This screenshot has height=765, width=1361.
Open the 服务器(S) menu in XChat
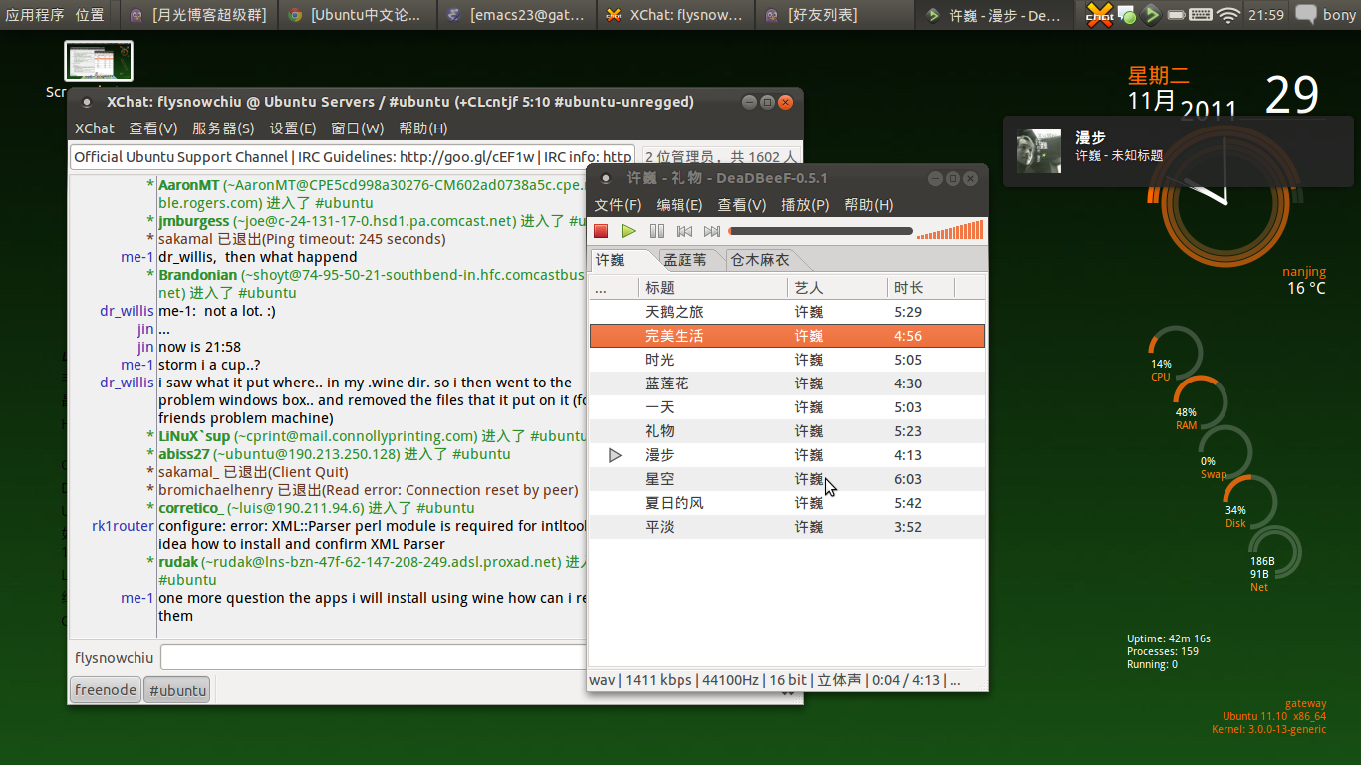[223, 128]
